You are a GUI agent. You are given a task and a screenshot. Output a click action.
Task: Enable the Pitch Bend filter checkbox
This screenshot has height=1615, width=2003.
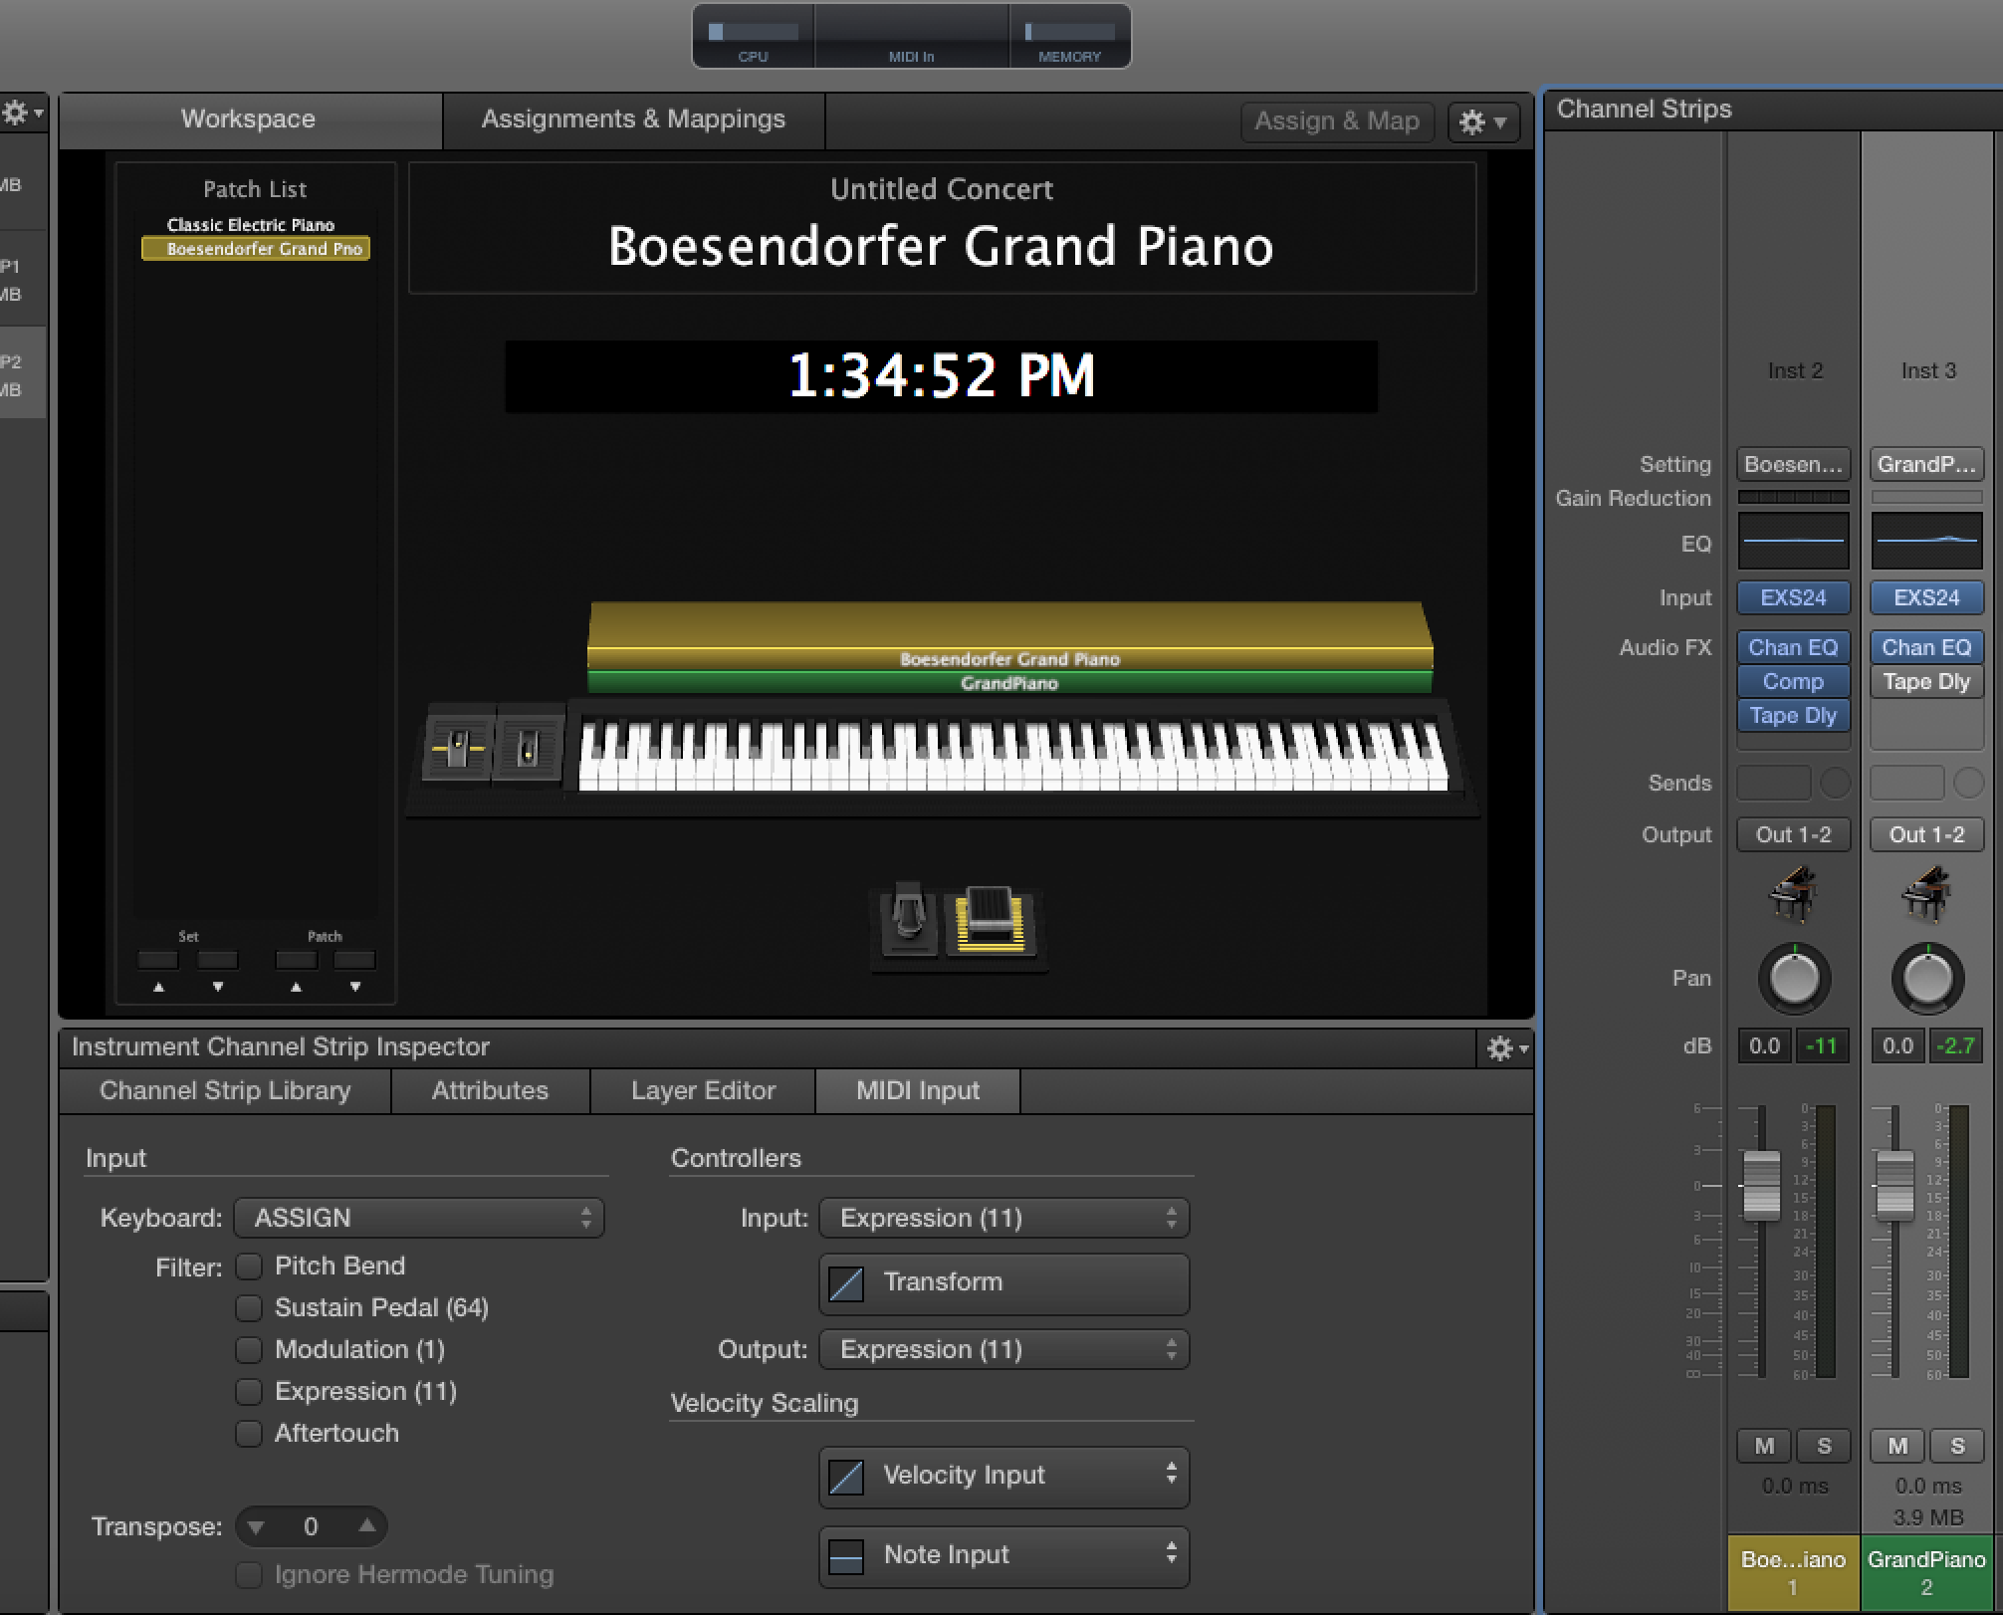(249, 1266)
